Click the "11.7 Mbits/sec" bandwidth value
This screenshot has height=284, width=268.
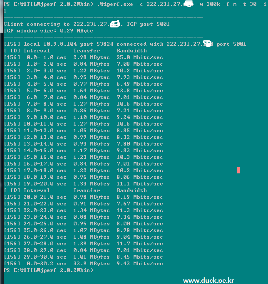click(140, 244)
